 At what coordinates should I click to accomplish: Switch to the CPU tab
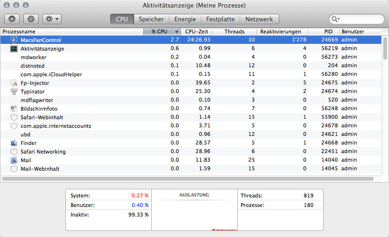[122, 19]
